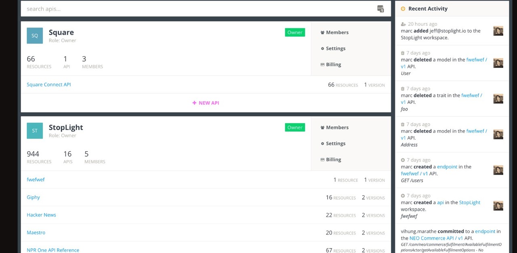
Task: Follow the endpoint link in vihung.marathe's commit activity
Action: pyautogui.click(x=485, y=232)
